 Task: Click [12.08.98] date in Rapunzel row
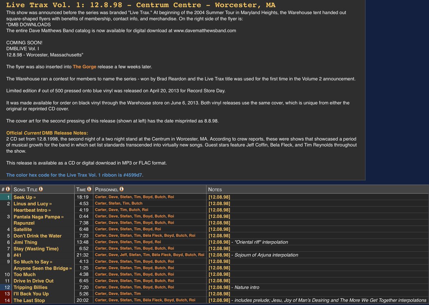(x=219, y=223)
